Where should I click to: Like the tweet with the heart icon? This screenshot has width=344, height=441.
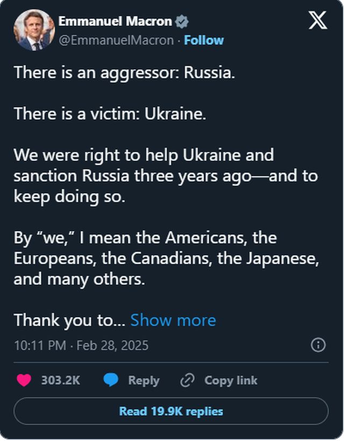click(x=24, y=380)
